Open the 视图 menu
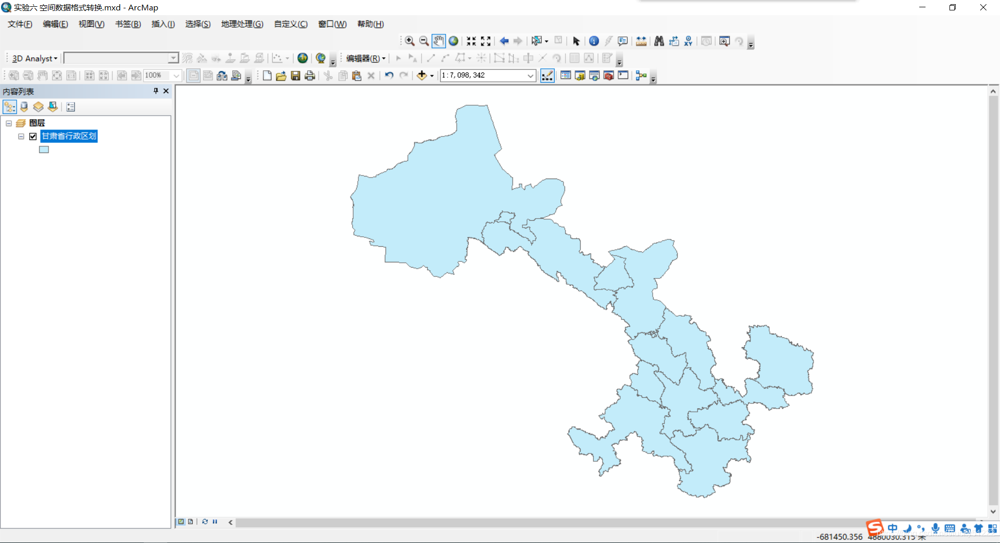This screenshot has height=543, width=1000. pos(92,24)
